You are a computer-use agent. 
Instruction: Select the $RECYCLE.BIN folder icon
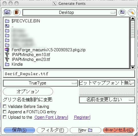click(x=7, y=21)
